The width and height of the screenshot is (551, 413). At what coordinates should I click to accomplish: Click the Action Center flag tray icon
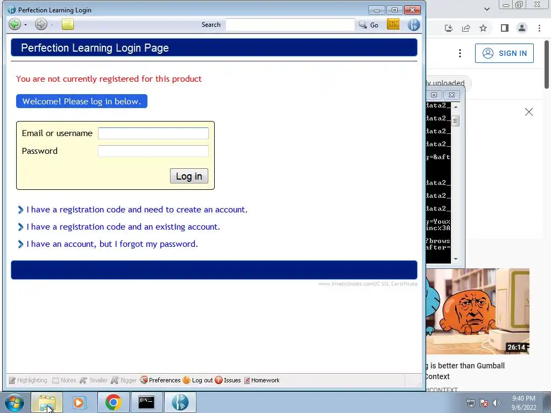[x=484, y=403]
